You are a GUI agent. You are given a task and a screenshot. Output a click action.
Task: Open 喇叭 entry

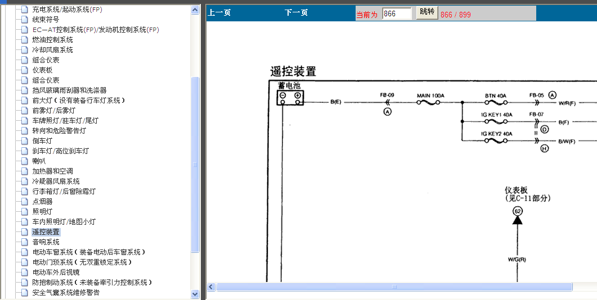tap(39, 161)
